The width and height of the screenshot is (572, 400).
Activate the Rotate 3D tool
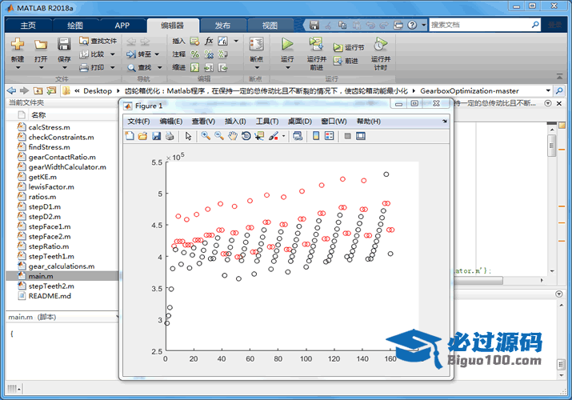point(246,136)
